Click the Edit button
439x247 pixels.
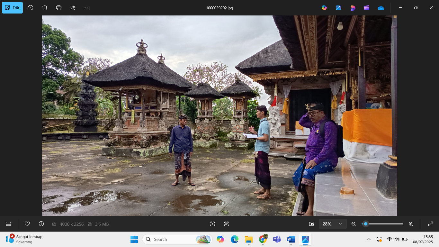[x=12, y=7]
